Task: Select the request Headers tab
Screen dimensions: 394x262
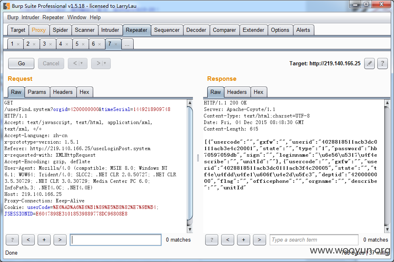Action: (x=63, y=92)
